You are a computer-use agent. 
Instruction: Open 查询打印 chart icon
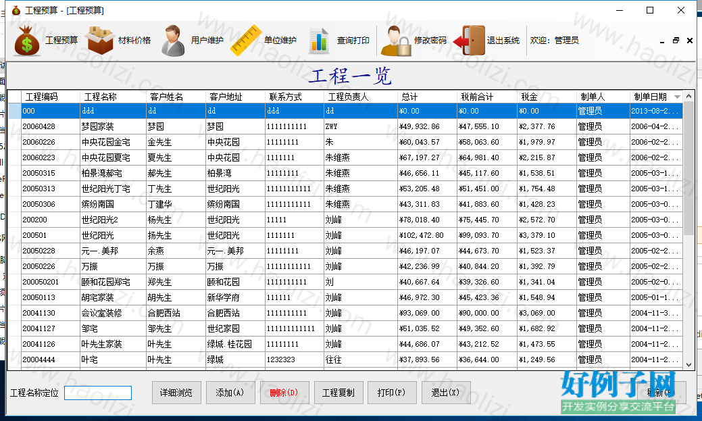[319, 41]
